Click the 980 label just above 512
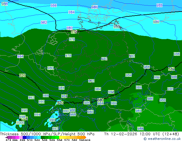182x141 pixels. (x=70, y=28)
